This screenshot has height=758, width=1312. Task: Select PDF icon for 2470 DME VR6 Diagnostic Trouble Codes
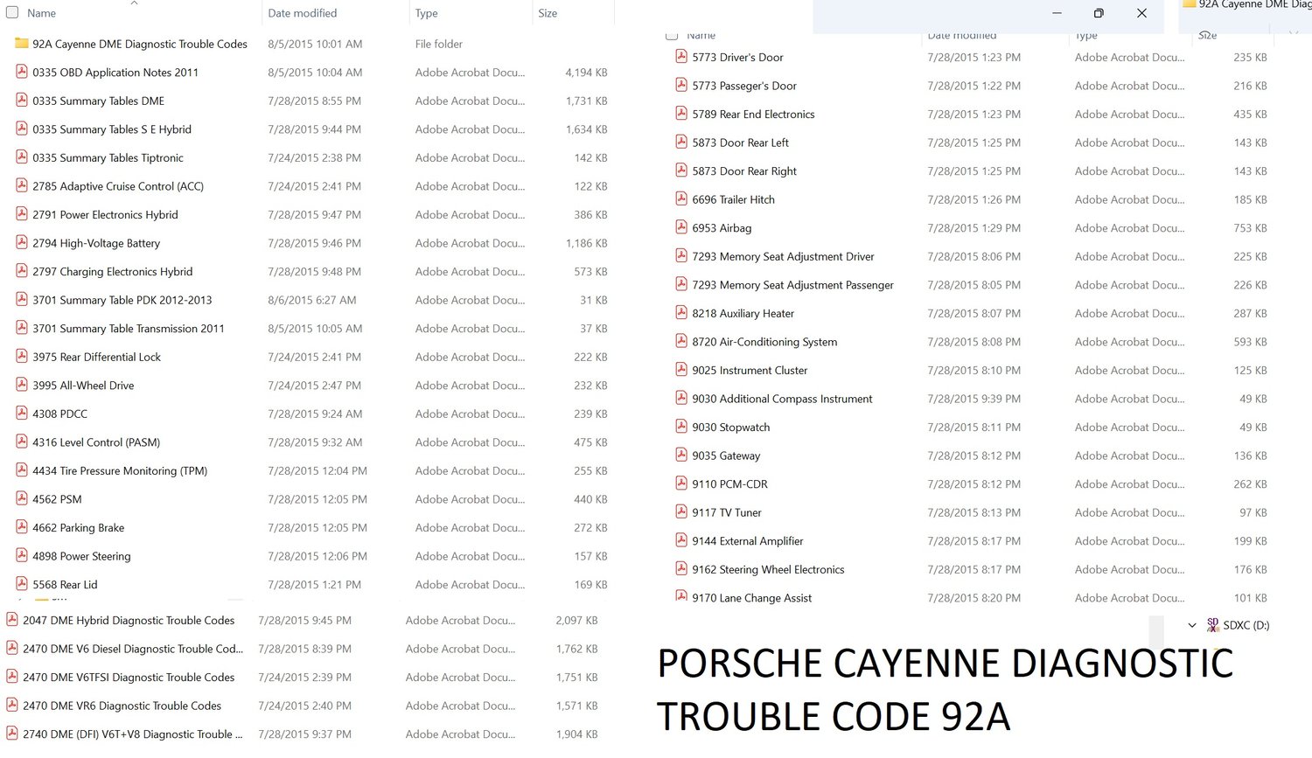tap(12, 706)
